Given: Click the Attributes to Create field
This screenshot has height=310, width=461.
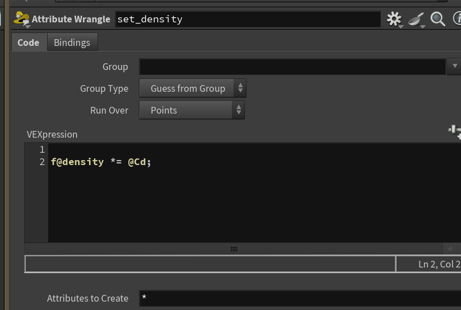Looking at the screenshot, I should pyautogui.click(x=300, y=298).
